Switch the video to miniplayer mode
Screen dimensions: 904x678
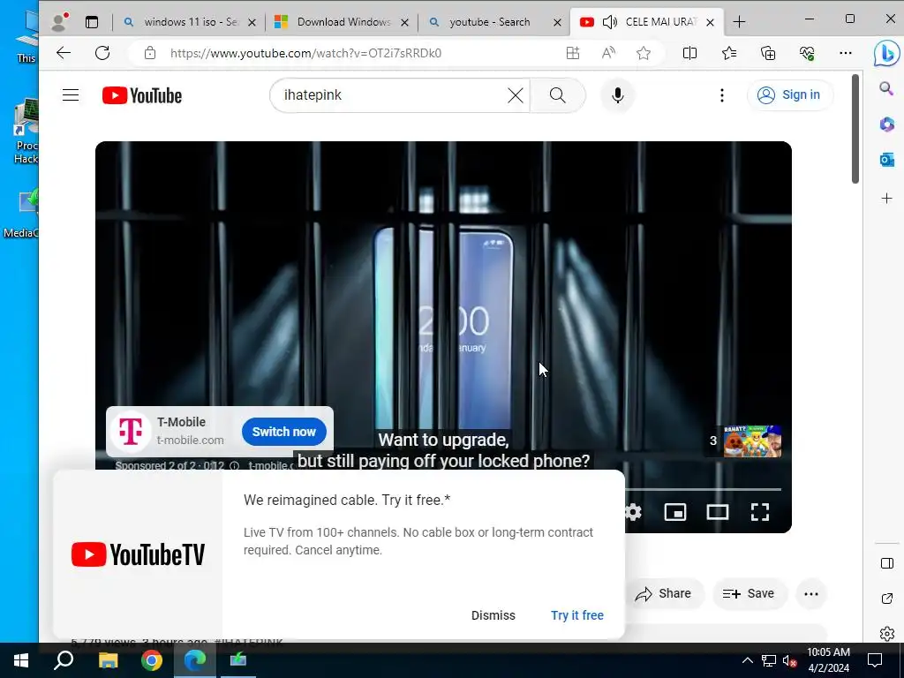coord(675,512)
